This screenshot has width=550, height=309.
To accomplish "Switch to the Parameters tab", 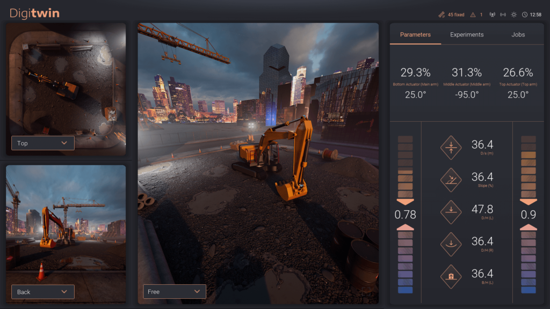I will (415, 35).
